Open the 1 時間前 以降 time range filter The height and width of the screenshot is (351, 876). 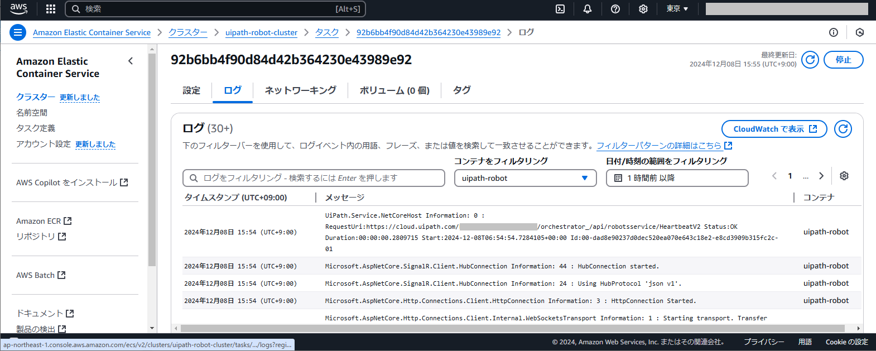pyautogui.click(x=677, y=178)
